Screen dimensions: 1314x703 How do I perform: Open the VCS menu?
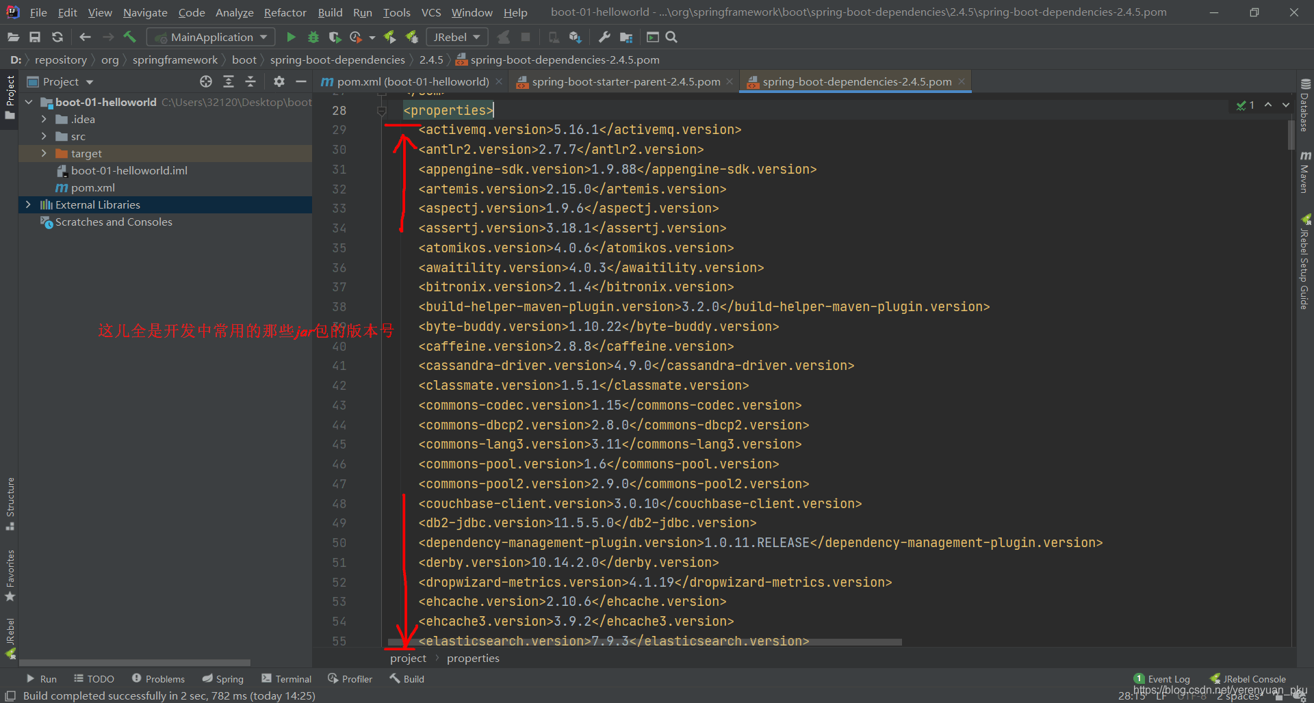pos(430,12)
